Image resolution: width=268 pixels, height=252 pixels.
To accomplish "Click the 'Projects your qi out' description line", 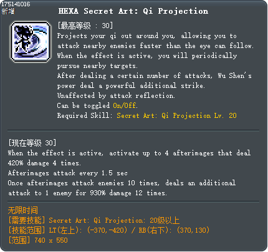I will (x=147, y=36).
